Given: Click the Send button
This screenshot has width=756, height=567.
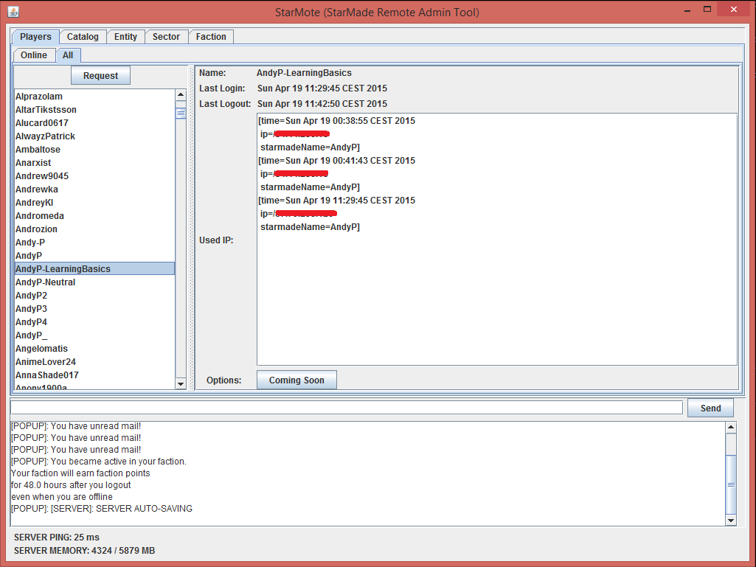Looking at the screenshot, I should pyautogui.click(x=710, y=408).
